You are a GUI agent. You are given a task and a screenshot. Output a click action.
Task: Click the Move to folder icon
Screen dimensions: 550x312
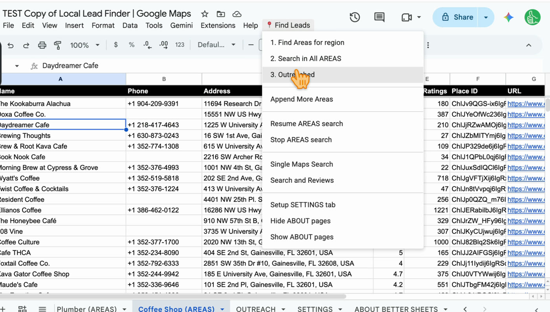click(221, 14)
